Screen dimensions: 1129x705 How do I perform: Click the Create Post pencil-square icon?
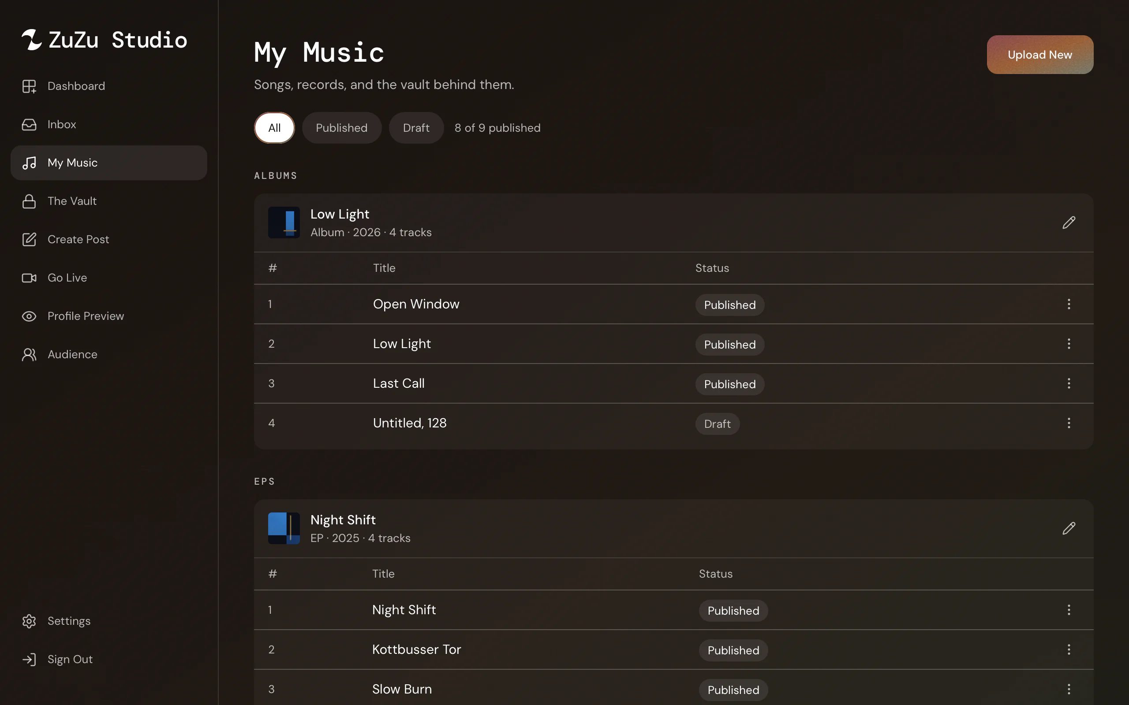29,239
